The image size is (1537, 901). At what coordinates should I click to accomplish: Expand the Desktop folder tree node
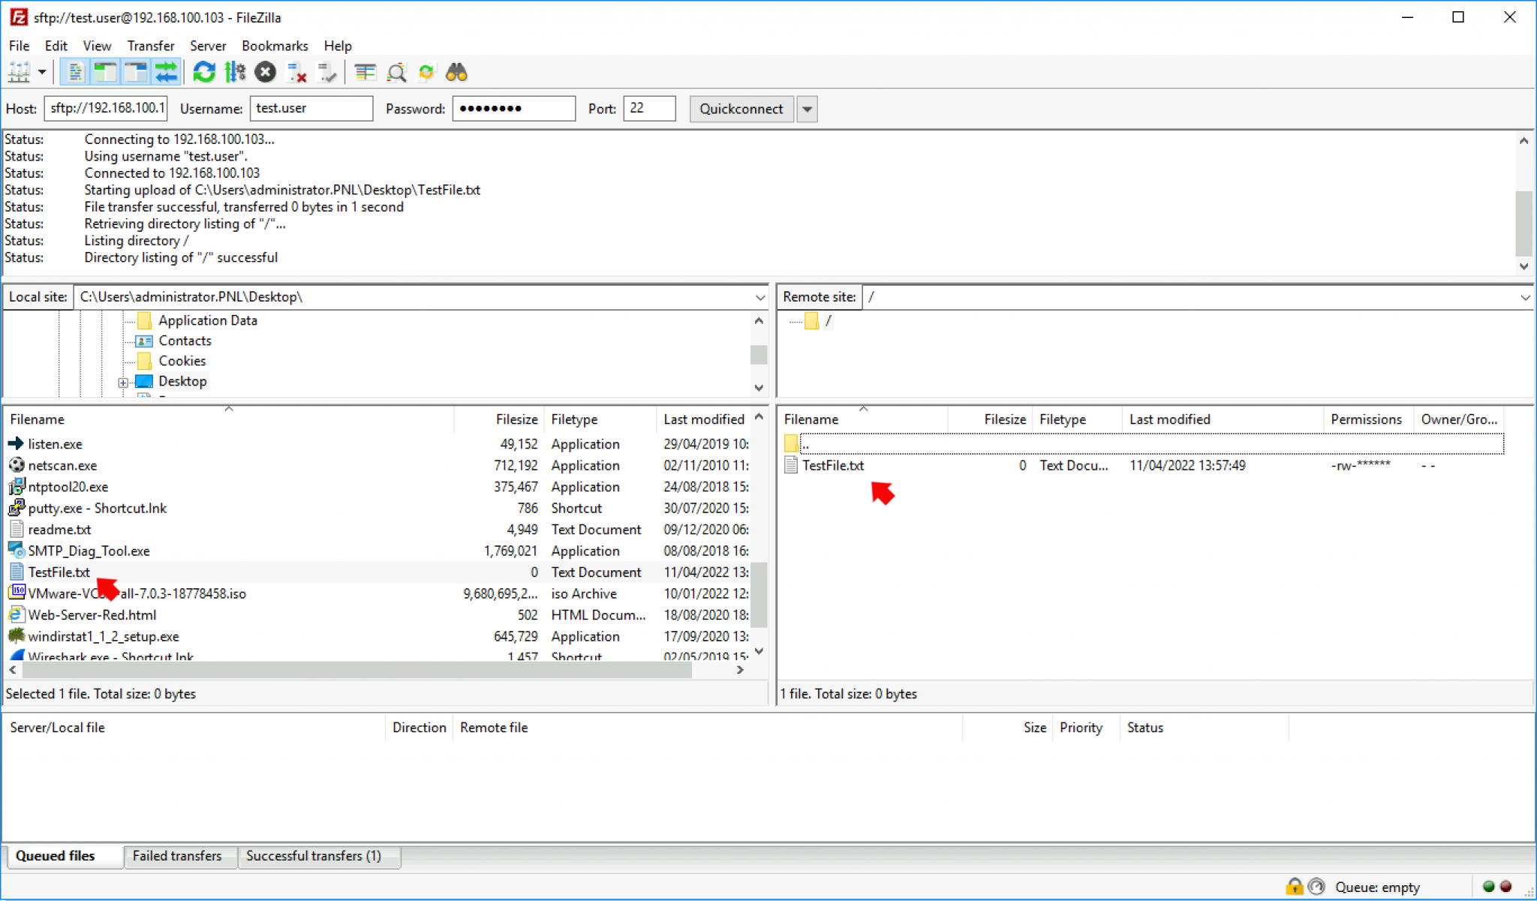123,383
